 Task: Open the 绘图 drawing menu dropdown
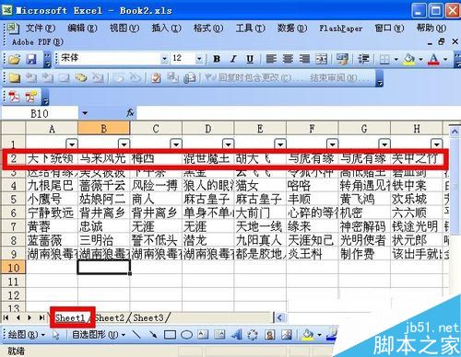click(x=27, y=335)
